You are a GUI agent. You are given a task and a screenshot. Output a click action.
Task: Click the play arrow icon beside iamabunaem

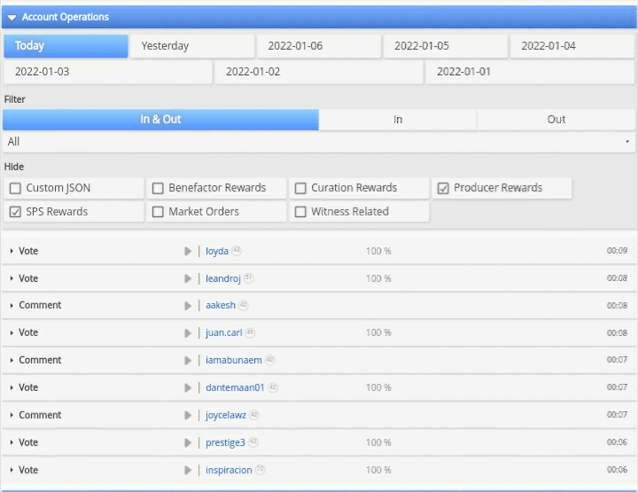[188, 361]
